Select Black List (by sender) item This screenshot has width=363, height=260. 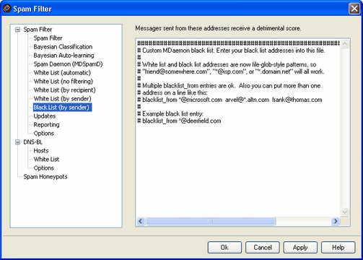click(62, 108)
